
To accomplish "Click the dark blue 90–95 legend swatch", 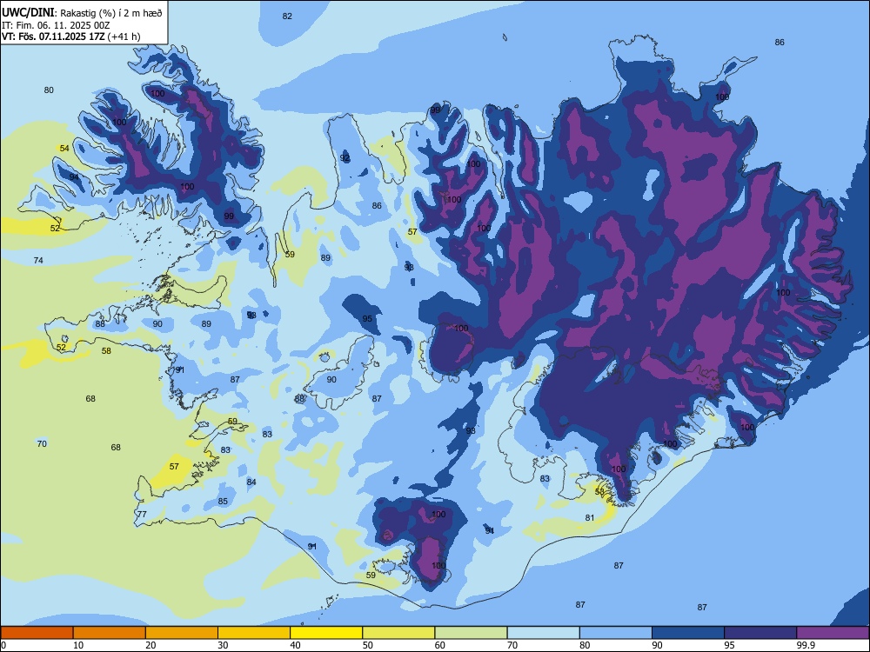I will pyautogui.click(x=688, y=633).
